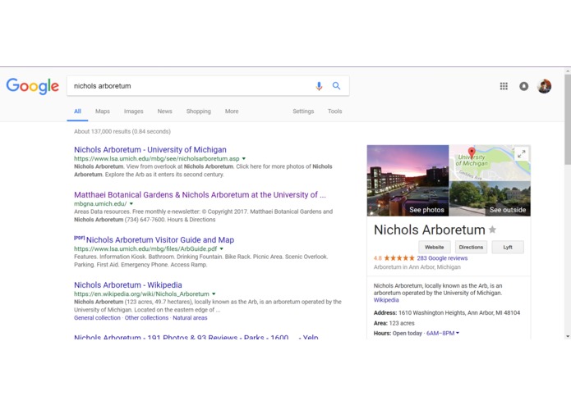Screen dimensions: 571x405
Task: Open 283 Google reviews link
Action: pyautogui.click(x=442, y=258)
